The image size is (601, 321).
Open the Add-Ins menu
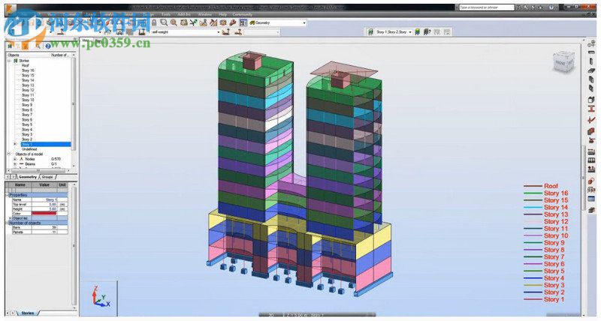pyautogui.click(x=184, y=14)
